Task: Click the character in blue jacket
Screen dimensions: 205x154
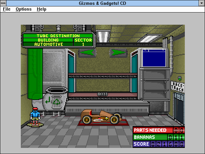Action: (x=35, y=116)
